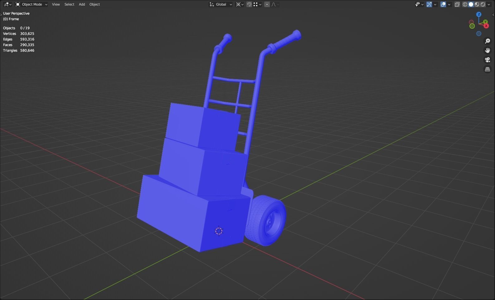Click the X axis on navigation gizmo
The width and height of the screenshot is (495, 300).
[486, 26]
